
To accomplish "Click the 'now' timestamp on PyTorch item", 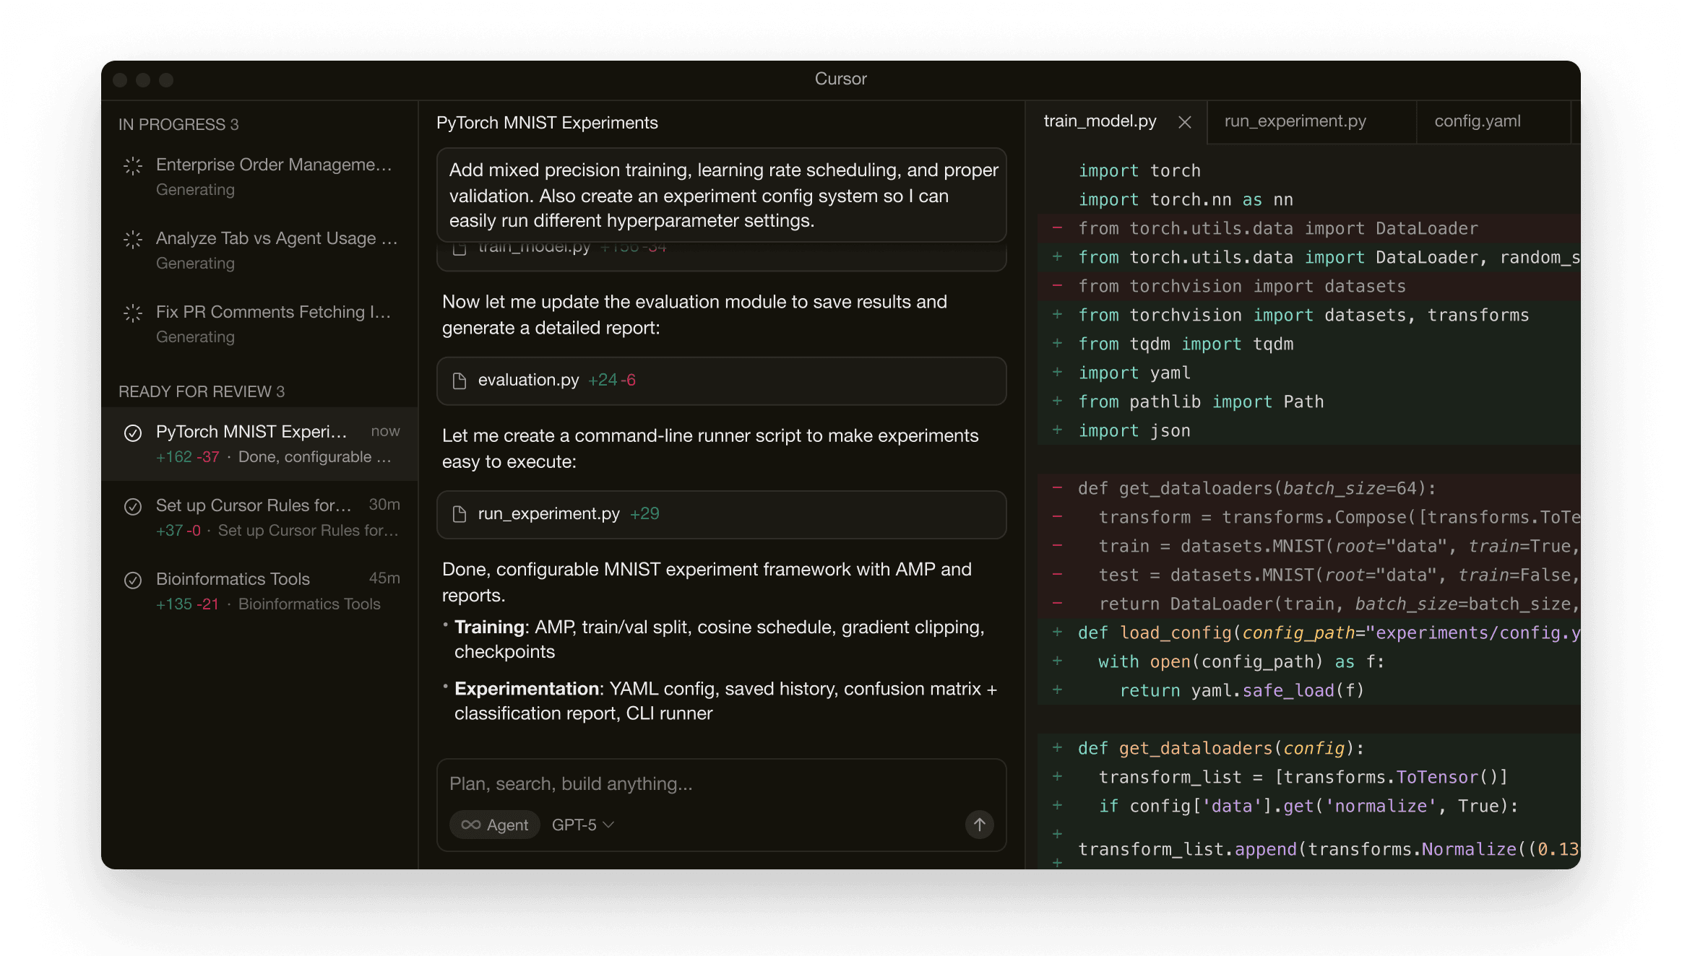I will click(x=385, y=431).
